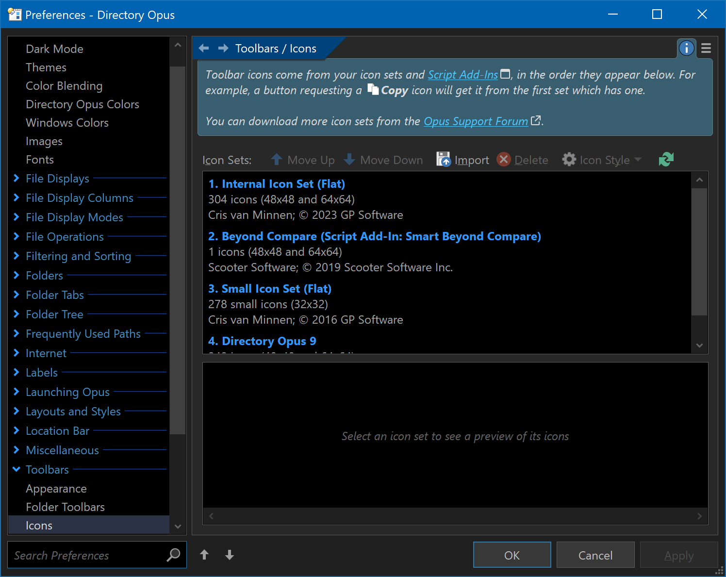The height and width of the screenshot is (577, 726).
Task: Open the Opus Support Forum link
Action: 476,121
